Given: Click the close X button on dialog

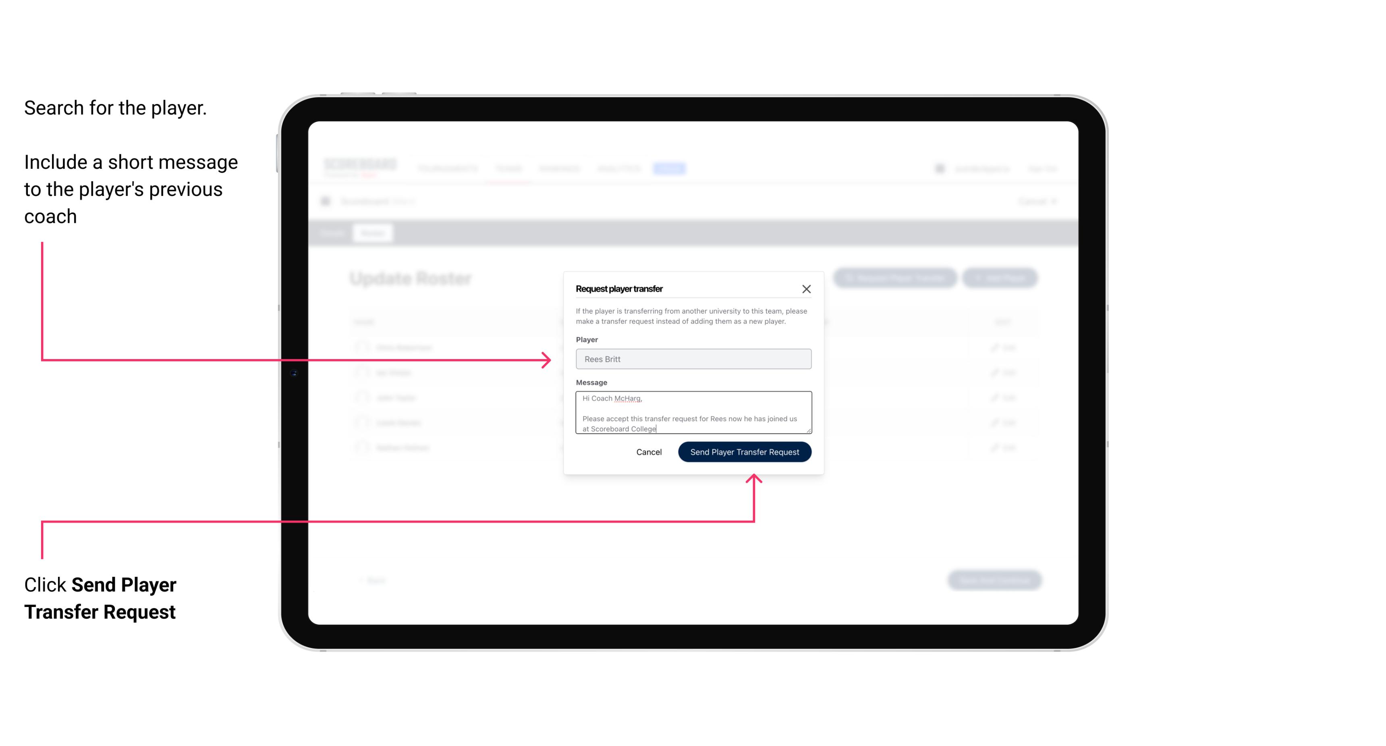Looking at the screenshot, I should 807,289.
